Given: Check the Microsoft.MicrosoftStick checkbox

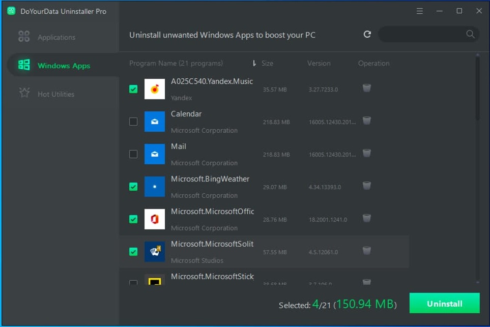Looking at the screenshot, I should coord(133,282).
